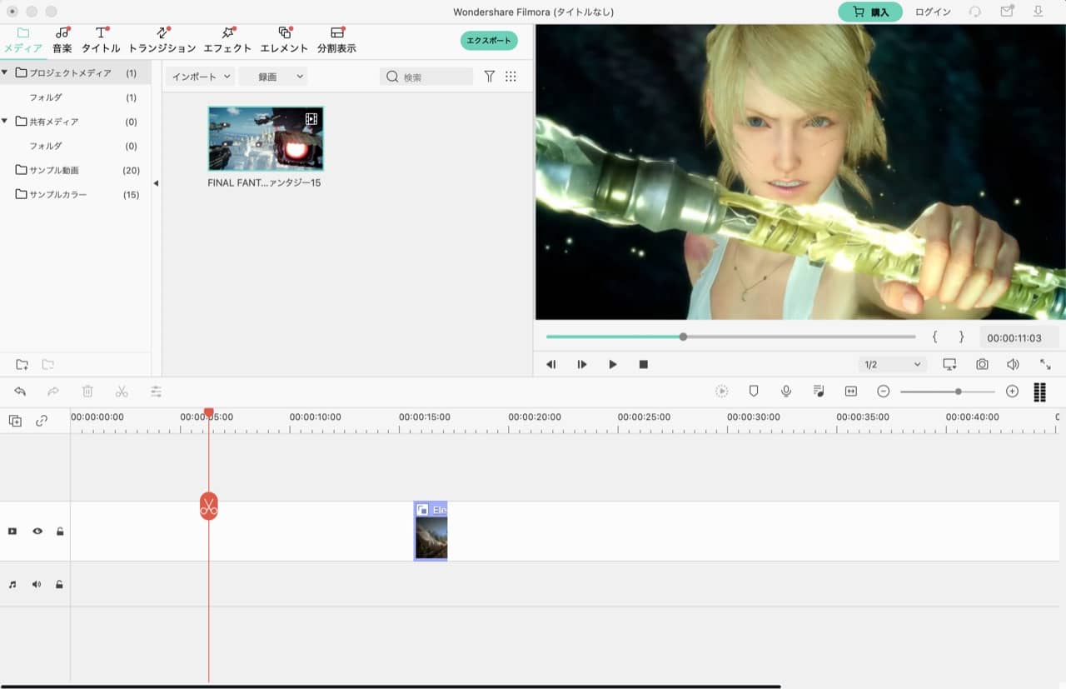
Task: Step back one frame in preview
Action: pyautogui.click(x=551, y=364)
